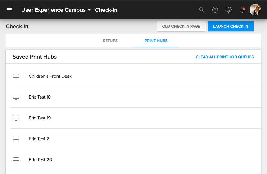Screen dimensions: 267x174
Task: Open your profile avatar picture
Action: click(255, 9)
